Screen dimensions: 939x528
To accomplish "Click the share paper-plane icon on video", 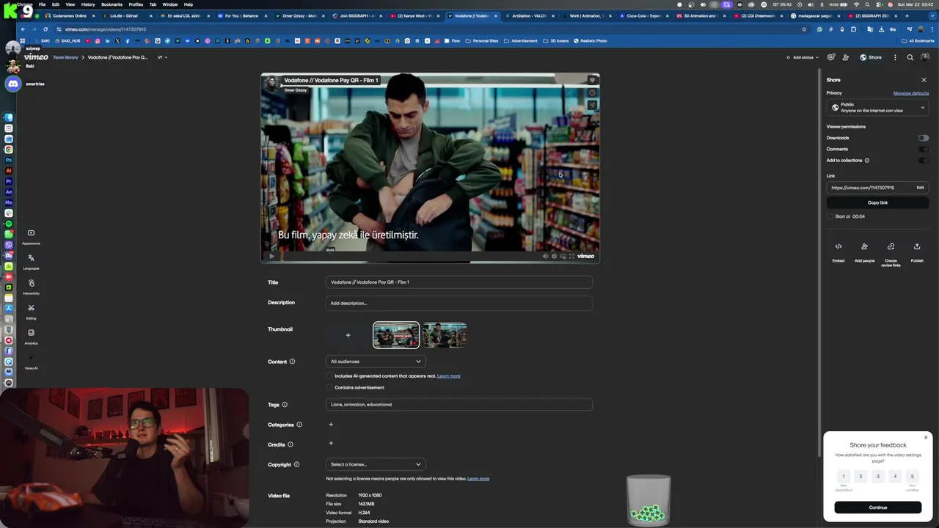I will (592, 105).
